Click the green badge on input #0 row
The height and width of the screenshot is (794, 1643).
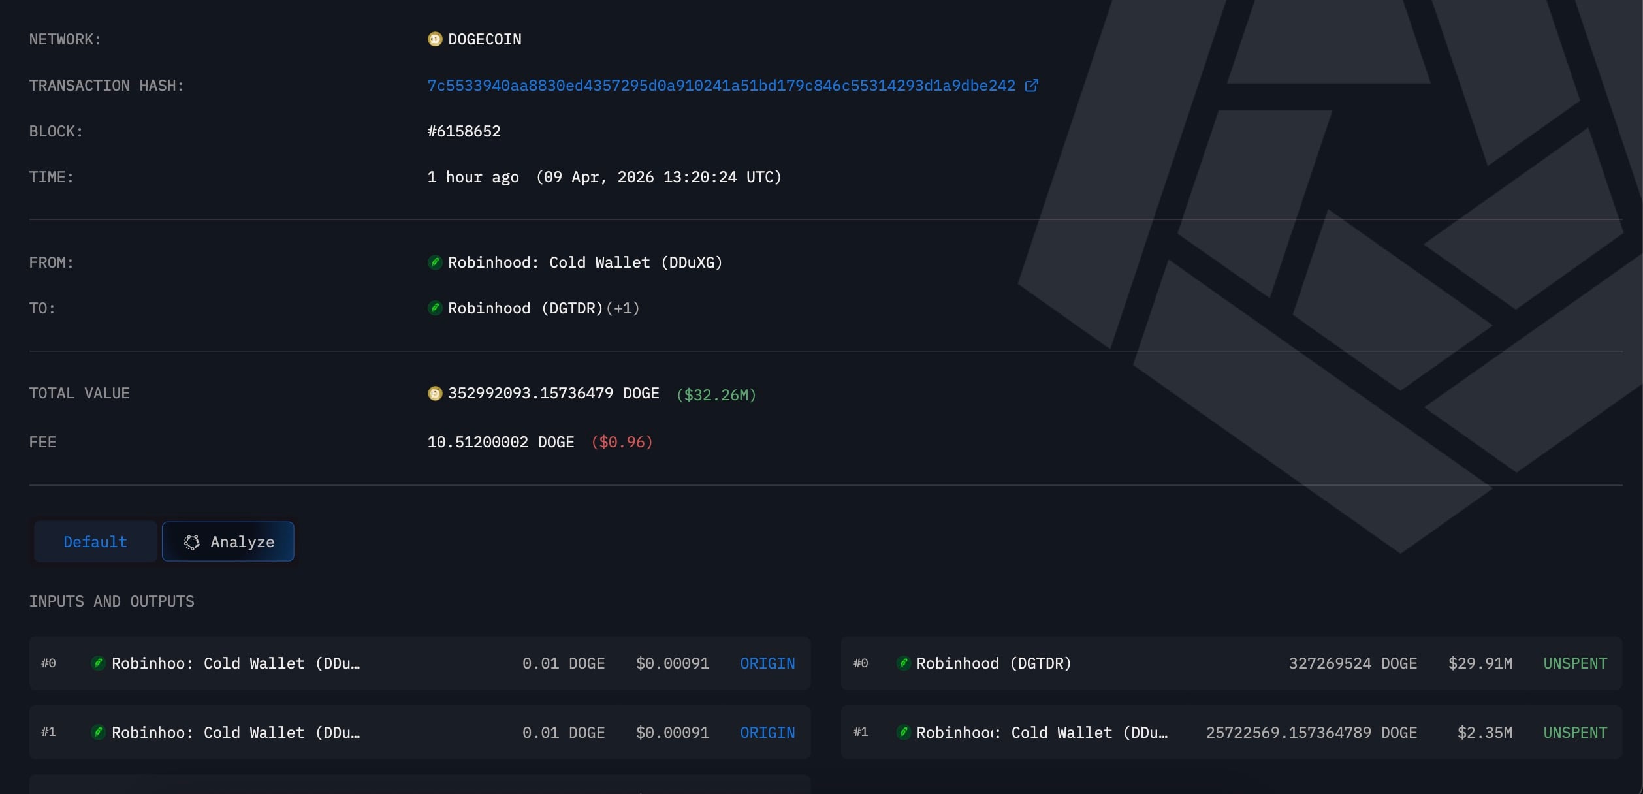pos(99,663)
